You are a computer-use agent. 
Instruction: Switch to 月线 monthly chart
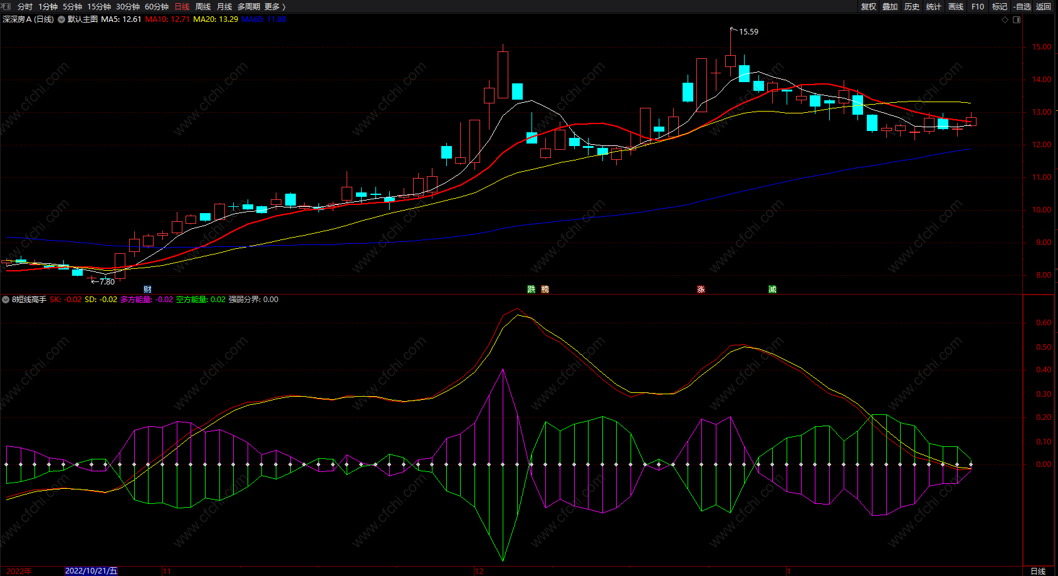click(x=224, y=6)
